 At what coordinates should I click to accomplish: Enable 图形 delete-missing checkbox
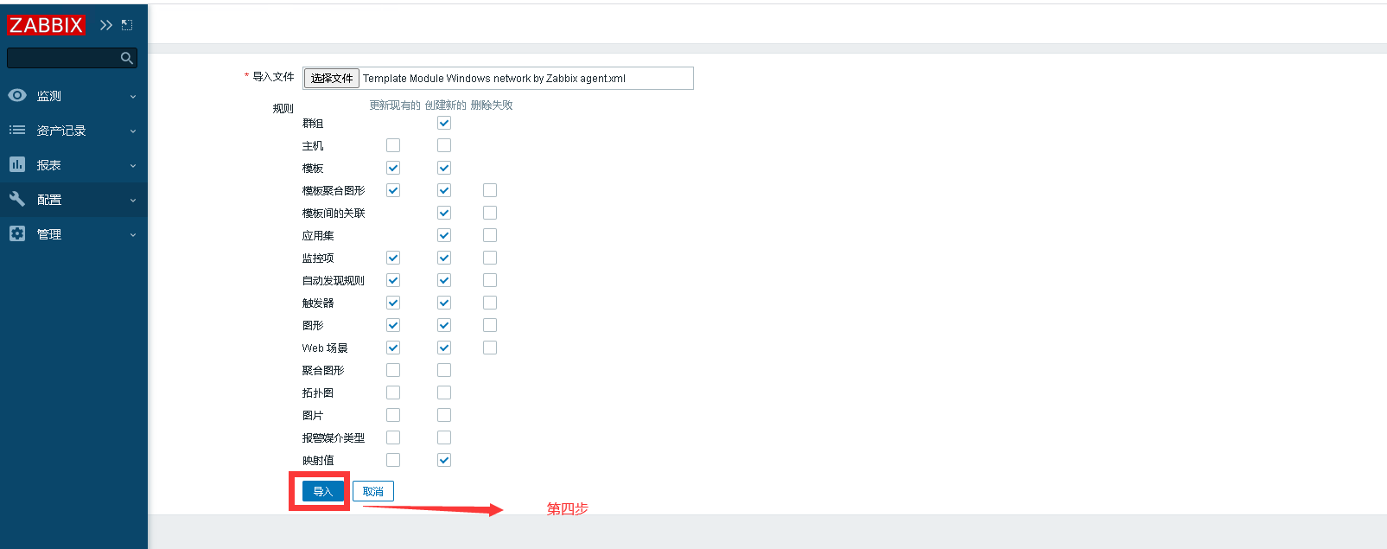(490, 325)
